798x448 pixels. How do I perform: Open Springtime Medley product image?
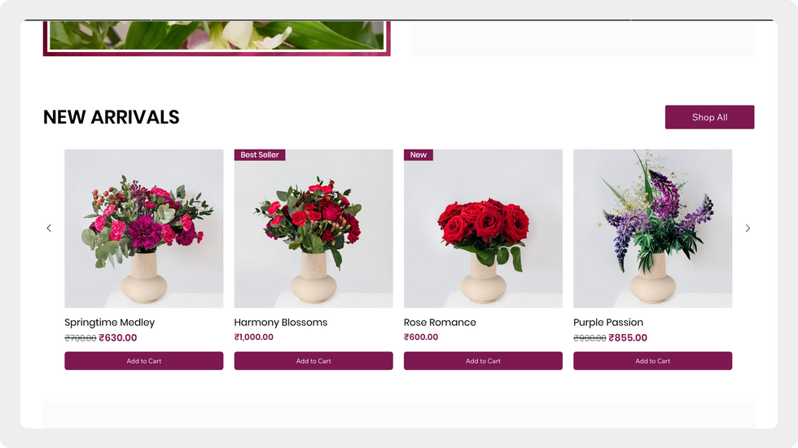143,228
